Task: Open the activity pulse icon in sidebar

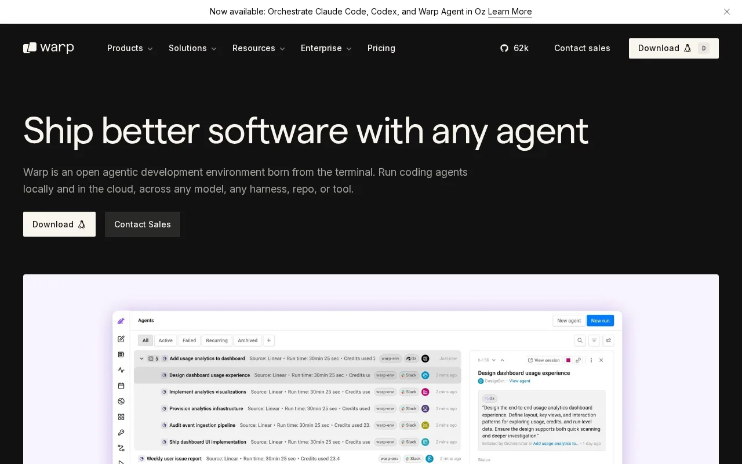Action: tap(121, 370)
